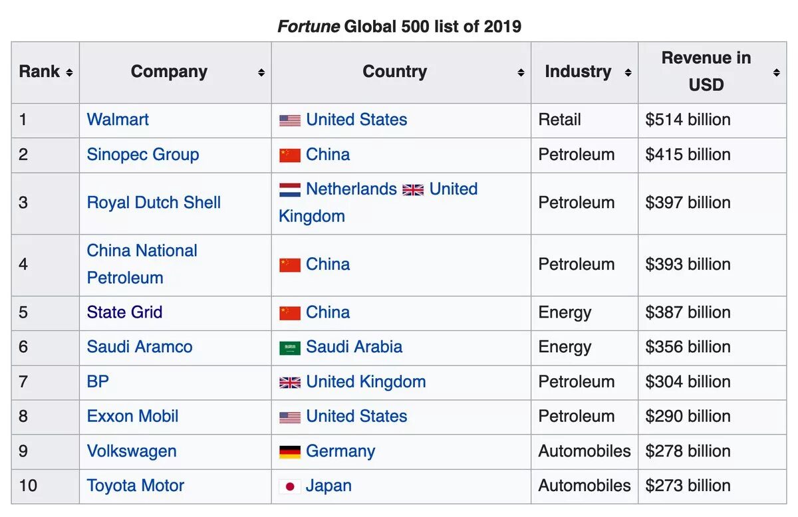Open the Volkswagen link
The height and width of the screenshot is (517, 798).
point(132,451)
